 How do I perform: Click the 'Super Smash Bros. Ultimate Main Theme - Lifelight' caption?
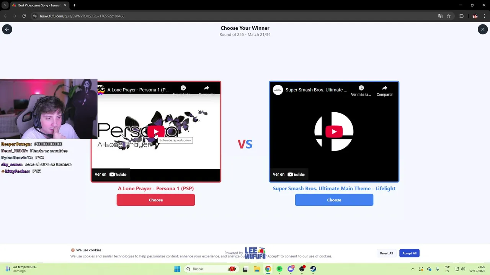point(334,188)
